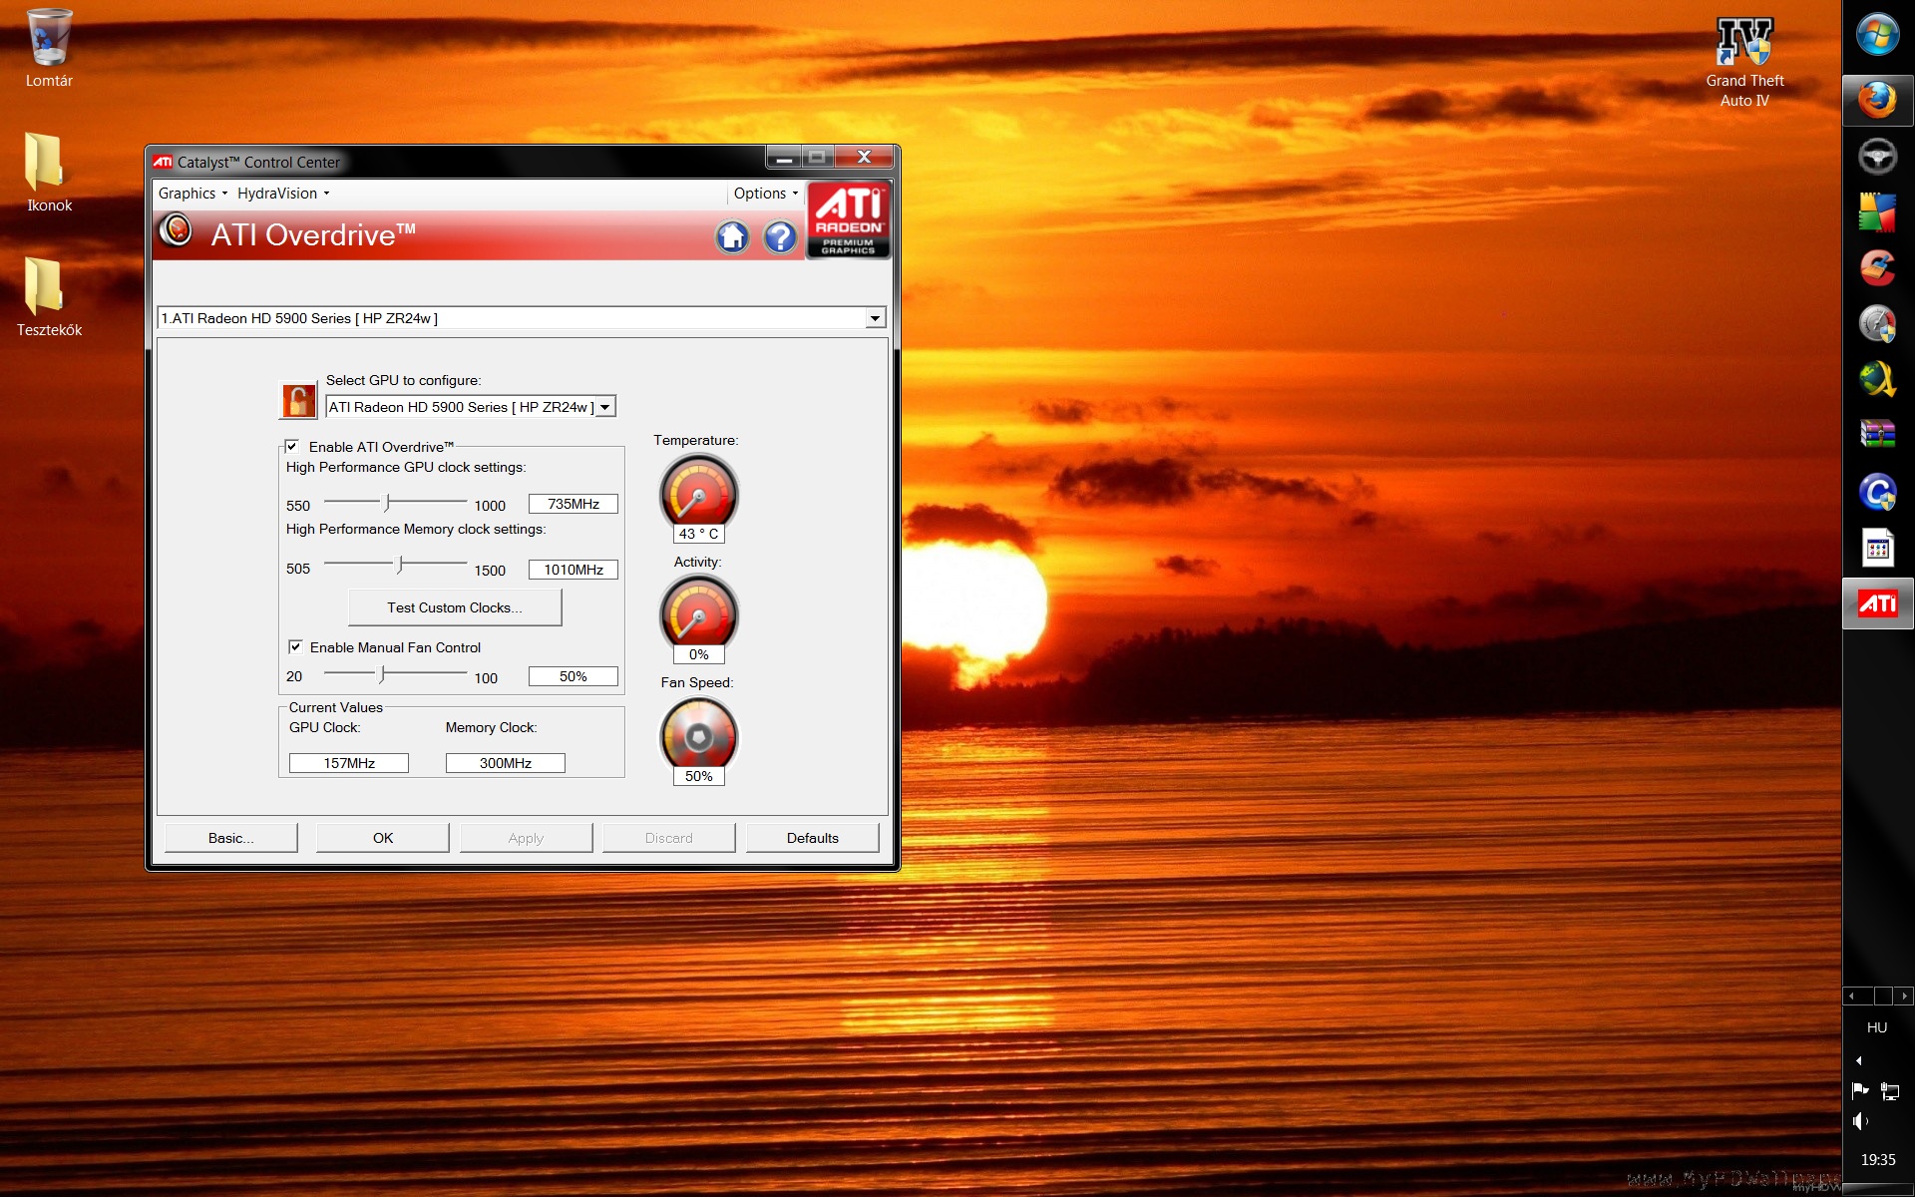Open the Graphics menu

pos(192,194)
